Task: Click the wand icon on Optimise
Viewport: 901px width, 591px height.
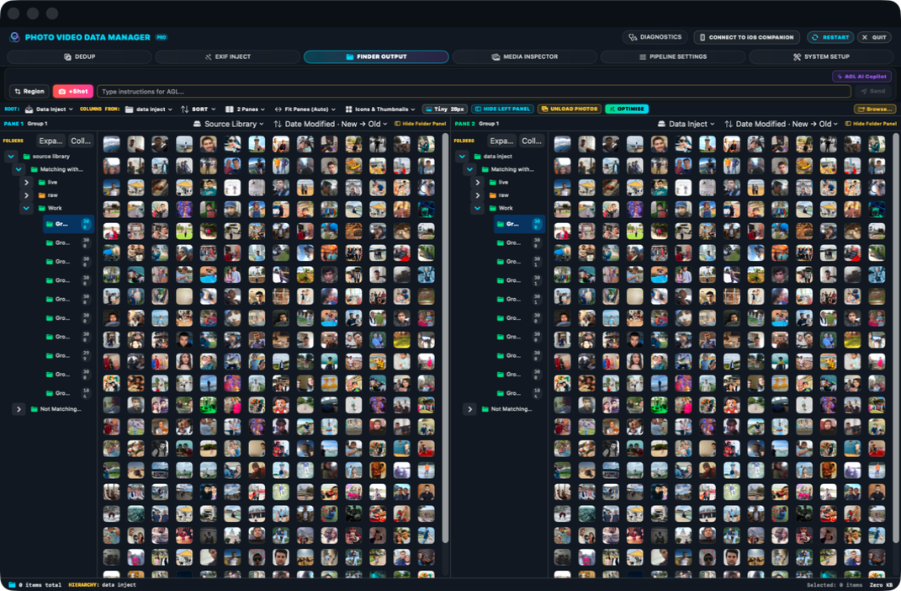Action: 612,109
